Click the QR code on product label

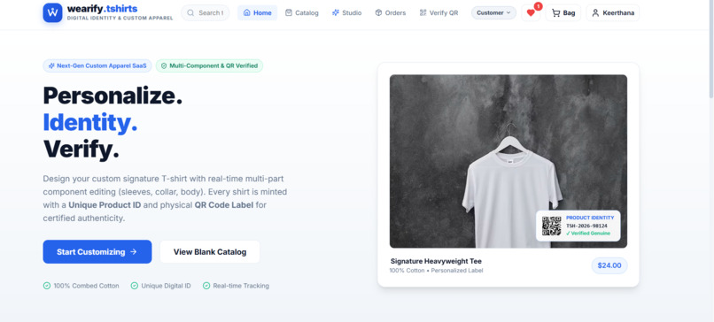[x=551, y=226]
